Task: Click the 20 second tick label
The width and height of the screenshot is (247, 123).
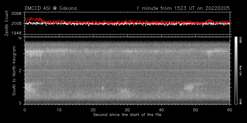Action: [93, 110]
